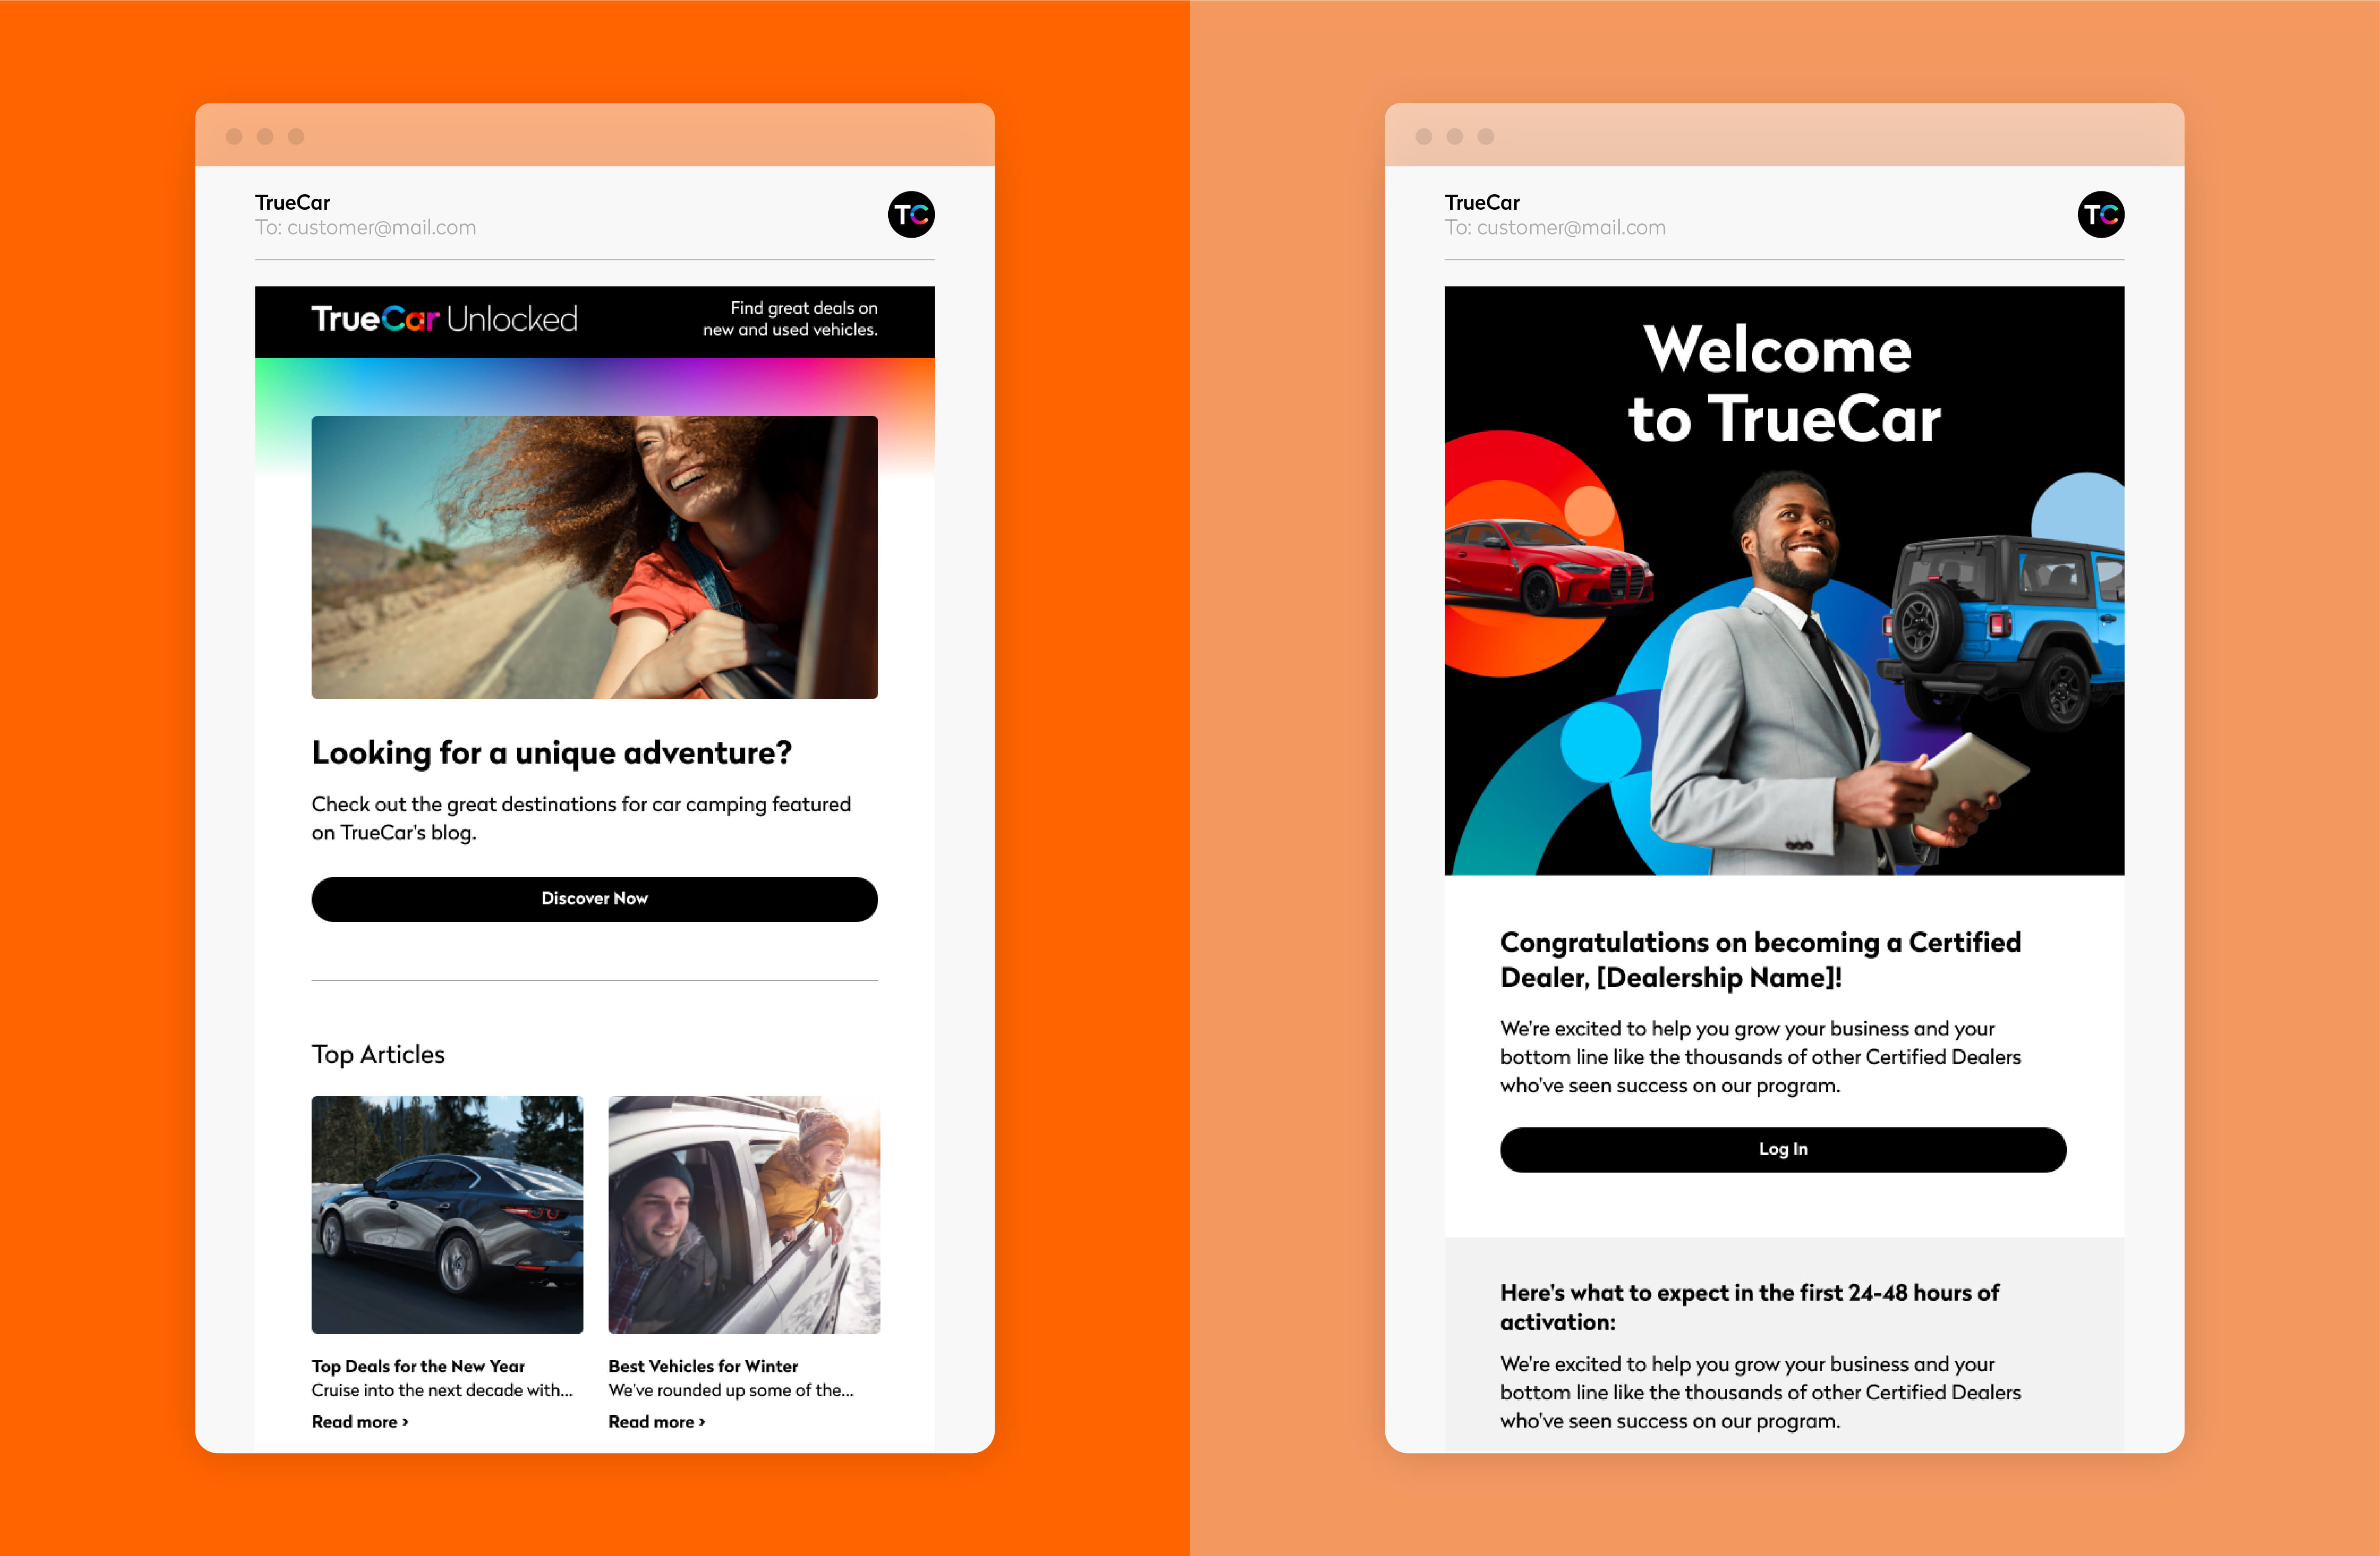
Task: Click the Welcome to TrueCar hero image
Action: (1784, 580)
